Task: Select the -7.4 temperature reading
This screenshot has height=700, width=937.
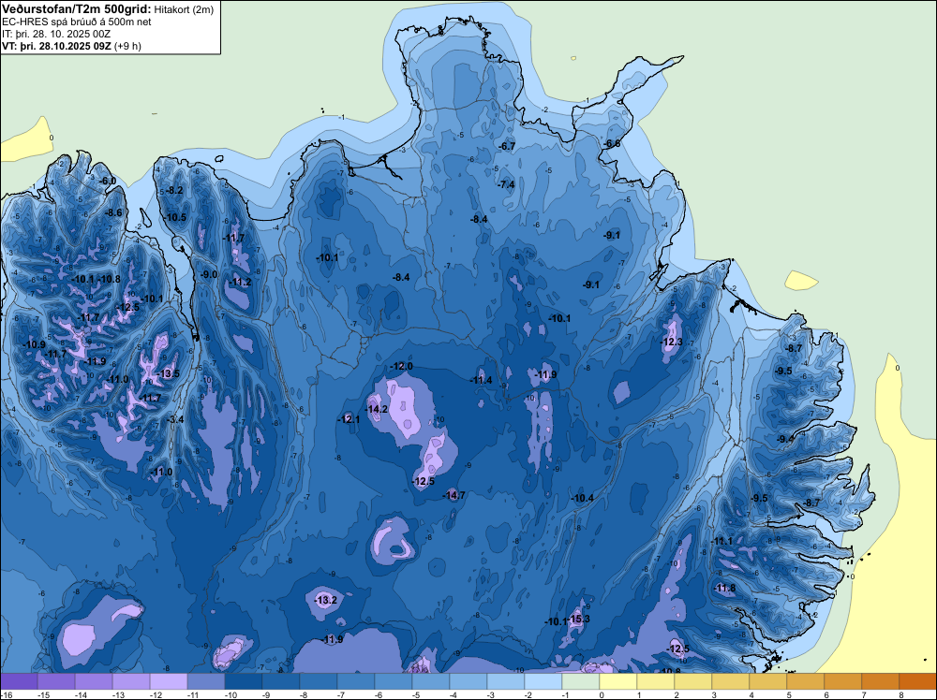Action: click(x=506, y=184)
